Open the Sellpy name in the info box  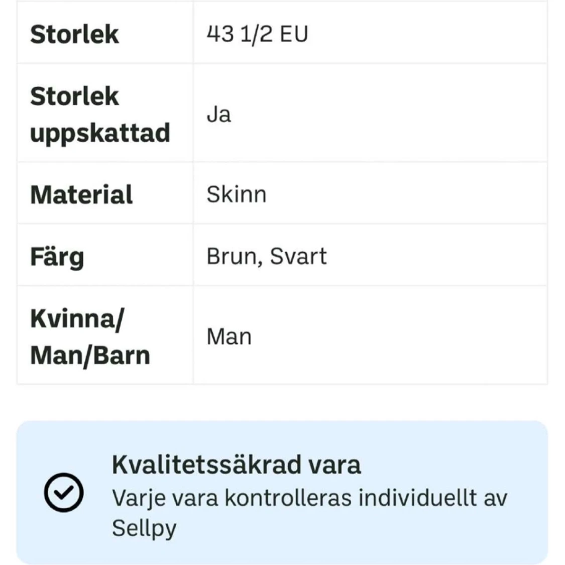click(x=144, y=528)
